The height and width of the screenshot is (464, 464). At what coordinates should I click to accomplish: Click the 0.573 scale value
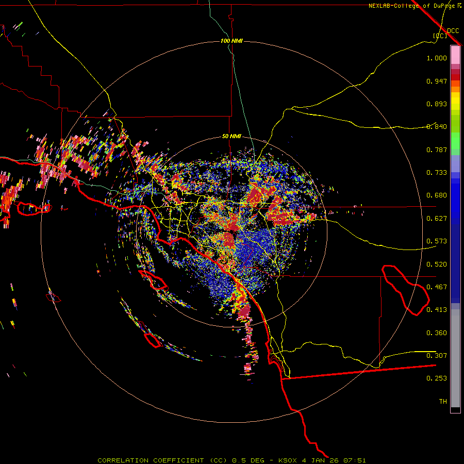click(x=437, y=241)
